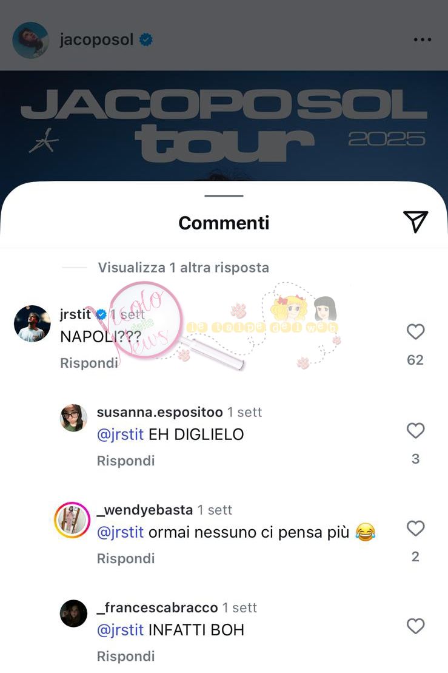Open the three-dot post options menu

423,39
